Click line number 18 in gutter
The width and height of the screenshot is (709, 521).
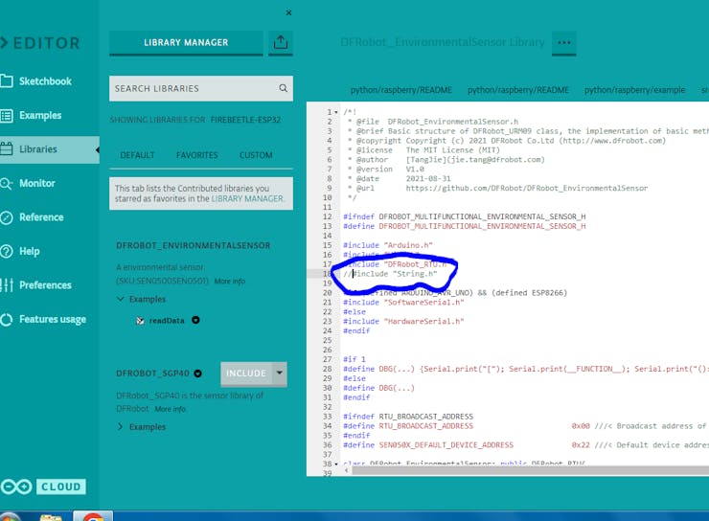tap(328, 274)
